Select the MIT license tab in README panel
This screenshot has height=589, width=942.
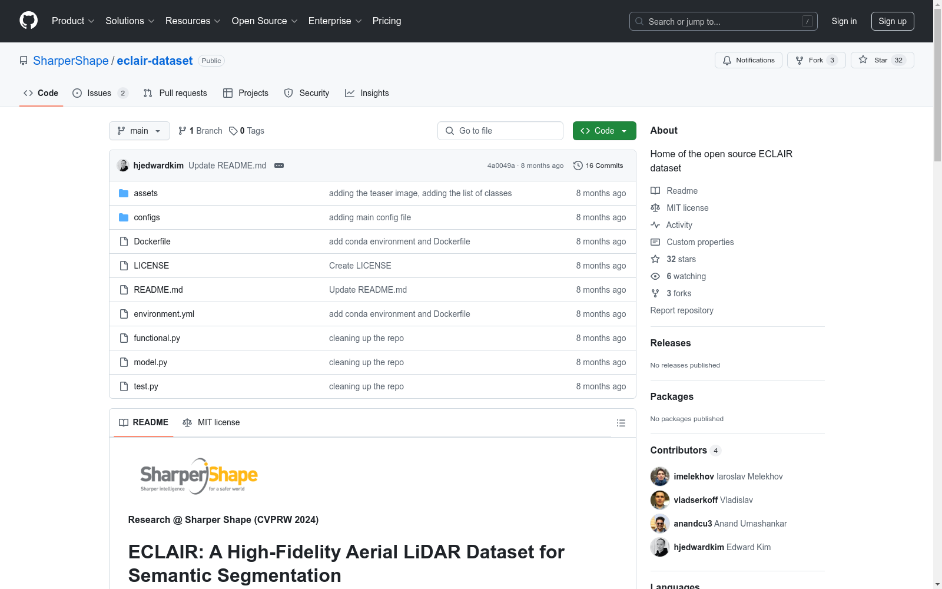tap(211, 422)
